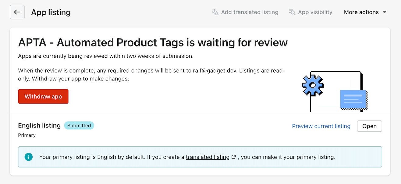This screenshot has width=401, height=184.
Task: Withdraw the app from review
Action: coord(43,97)
